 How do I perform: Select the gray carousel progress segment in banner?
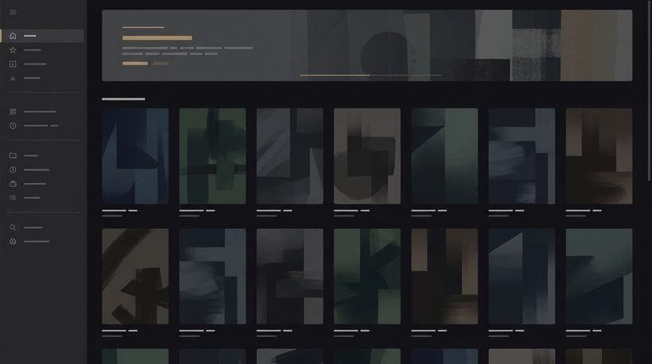click(x=407, y=76)
